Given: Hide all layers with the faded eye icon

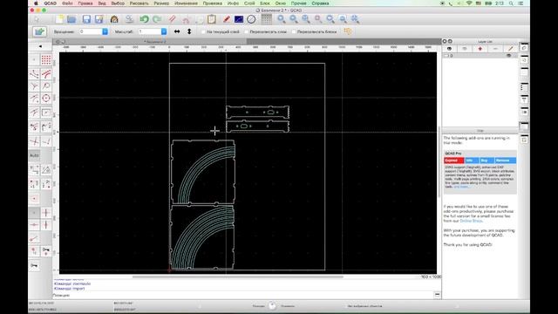Looking at the screenshot, I should pos(465,49).
